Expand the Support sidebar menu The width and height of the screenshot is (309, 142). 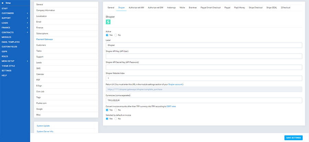coord(15,18)
